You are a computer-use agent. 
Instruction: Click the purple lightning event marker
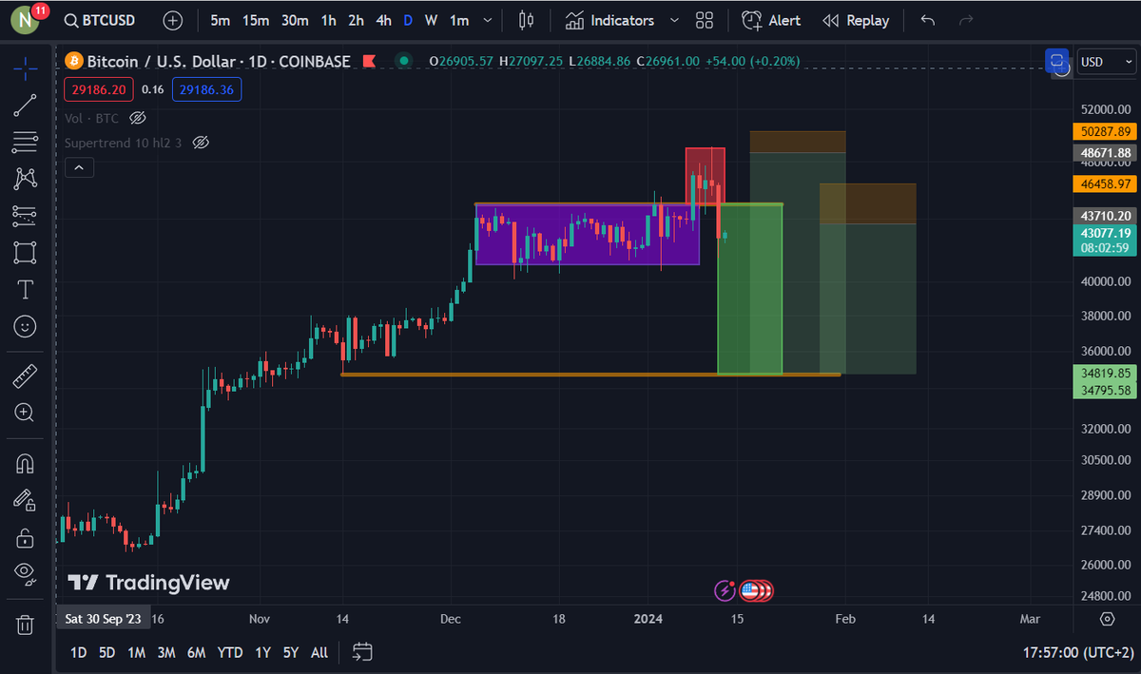point(725,590)
